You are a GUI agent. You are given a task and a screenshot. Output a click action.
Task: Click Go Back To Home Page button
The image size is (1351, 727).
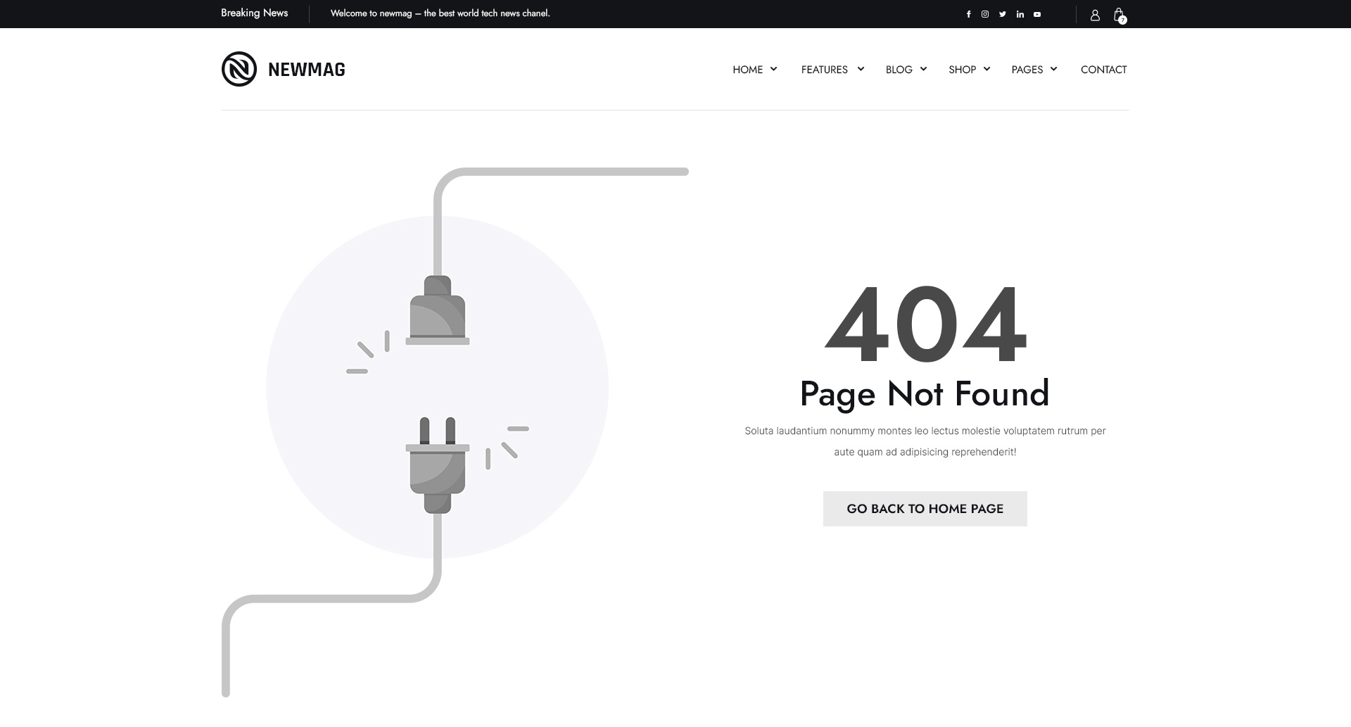(x=925, y=509)
